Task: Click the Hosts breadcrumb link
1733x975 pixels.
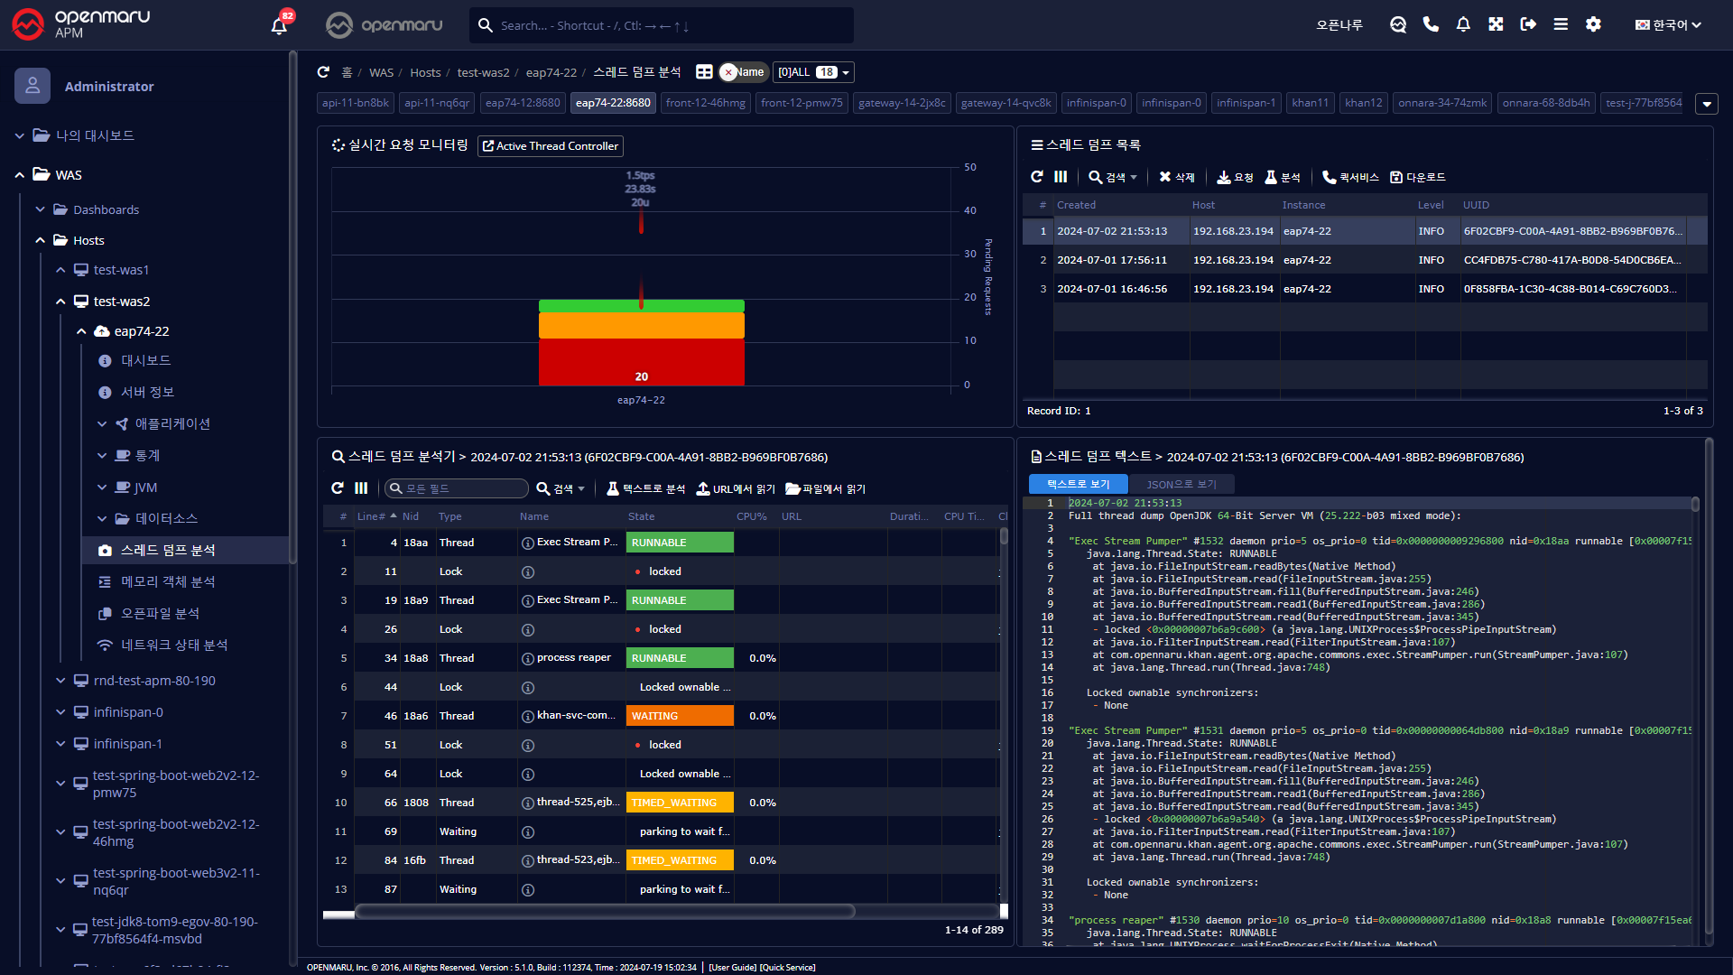Action: (x=425, y=72)
